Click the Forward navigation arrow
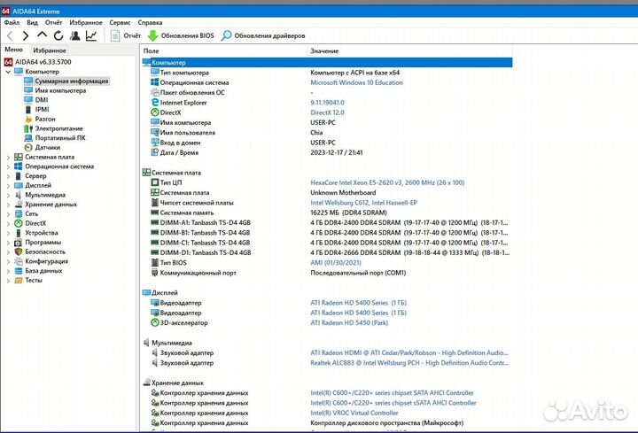This screenshot has height=433, width=638. point(26,35)
